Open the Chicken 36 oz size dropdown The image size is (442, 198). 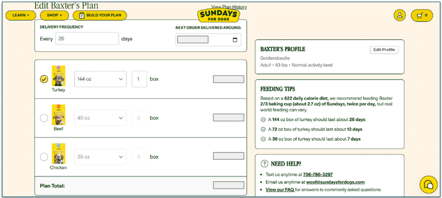point(100,157)
